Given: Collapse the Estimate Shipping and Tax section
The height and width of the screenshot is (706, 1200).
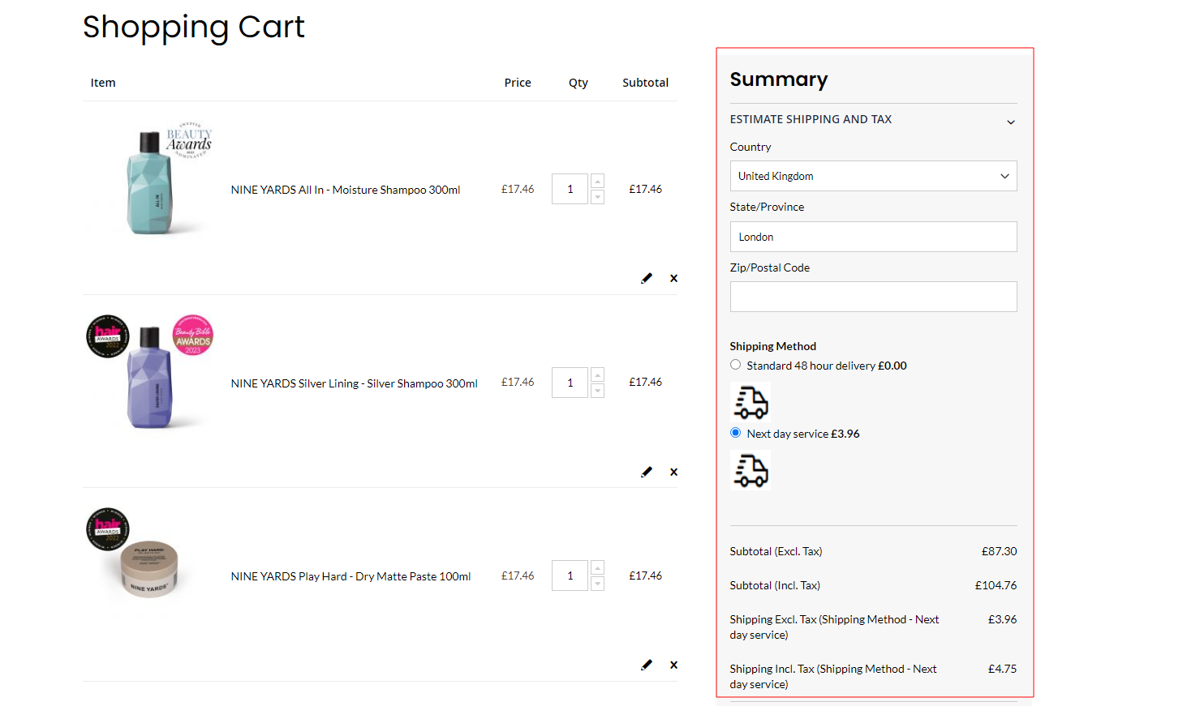Looking at the screenshot, I should [x=1010, y=121].
